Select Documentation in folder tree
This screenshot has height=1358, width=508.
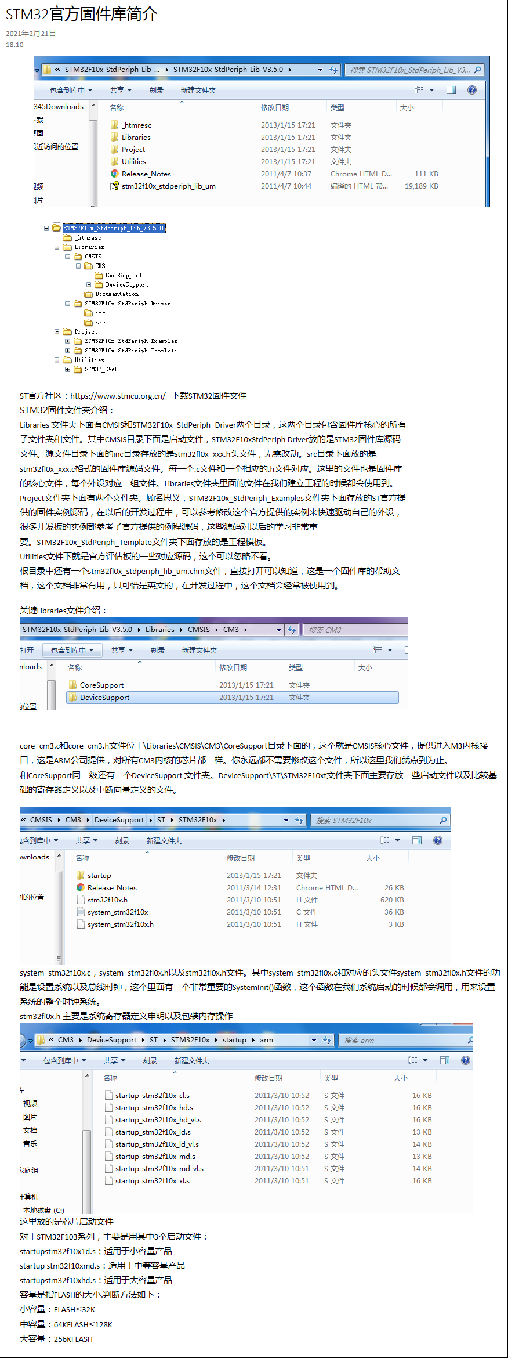(x=117, y=294)
